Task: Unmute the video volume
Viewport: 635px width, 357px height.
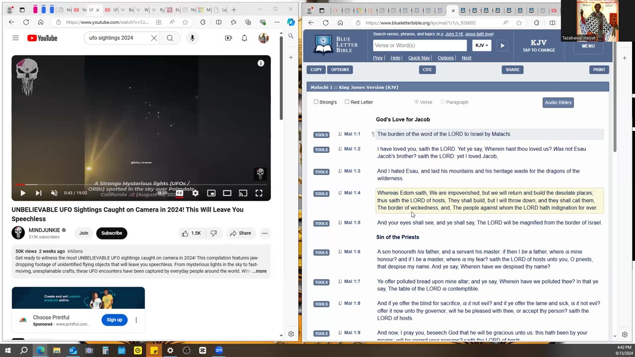Action: (54, 193)
